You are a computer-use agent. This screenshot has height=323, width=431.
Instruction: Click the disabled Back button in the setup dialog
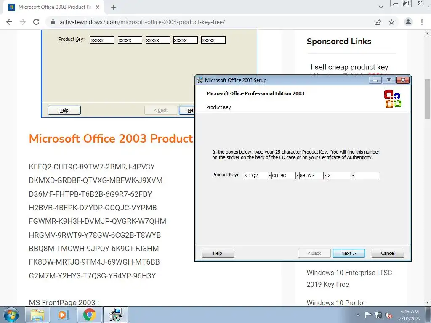pyautogui.click(x=314, y=253)
